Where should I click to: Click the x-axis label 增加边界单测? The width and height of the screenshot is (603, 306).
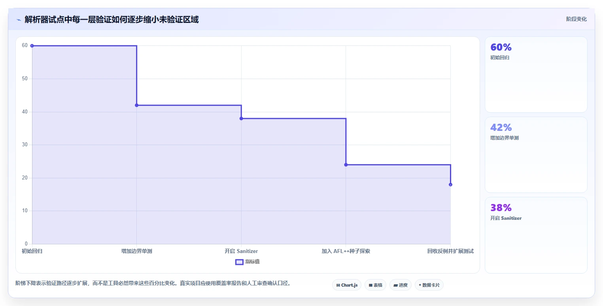coord(137,251)
